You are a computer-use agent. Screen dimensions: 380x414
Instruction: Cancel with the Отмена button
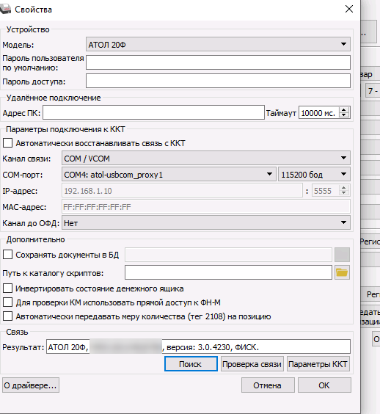(x=268, y=385)
